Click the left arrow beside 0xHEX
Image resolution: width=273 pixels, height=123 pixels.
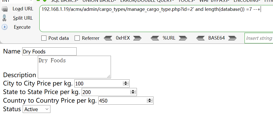(108, 38)
